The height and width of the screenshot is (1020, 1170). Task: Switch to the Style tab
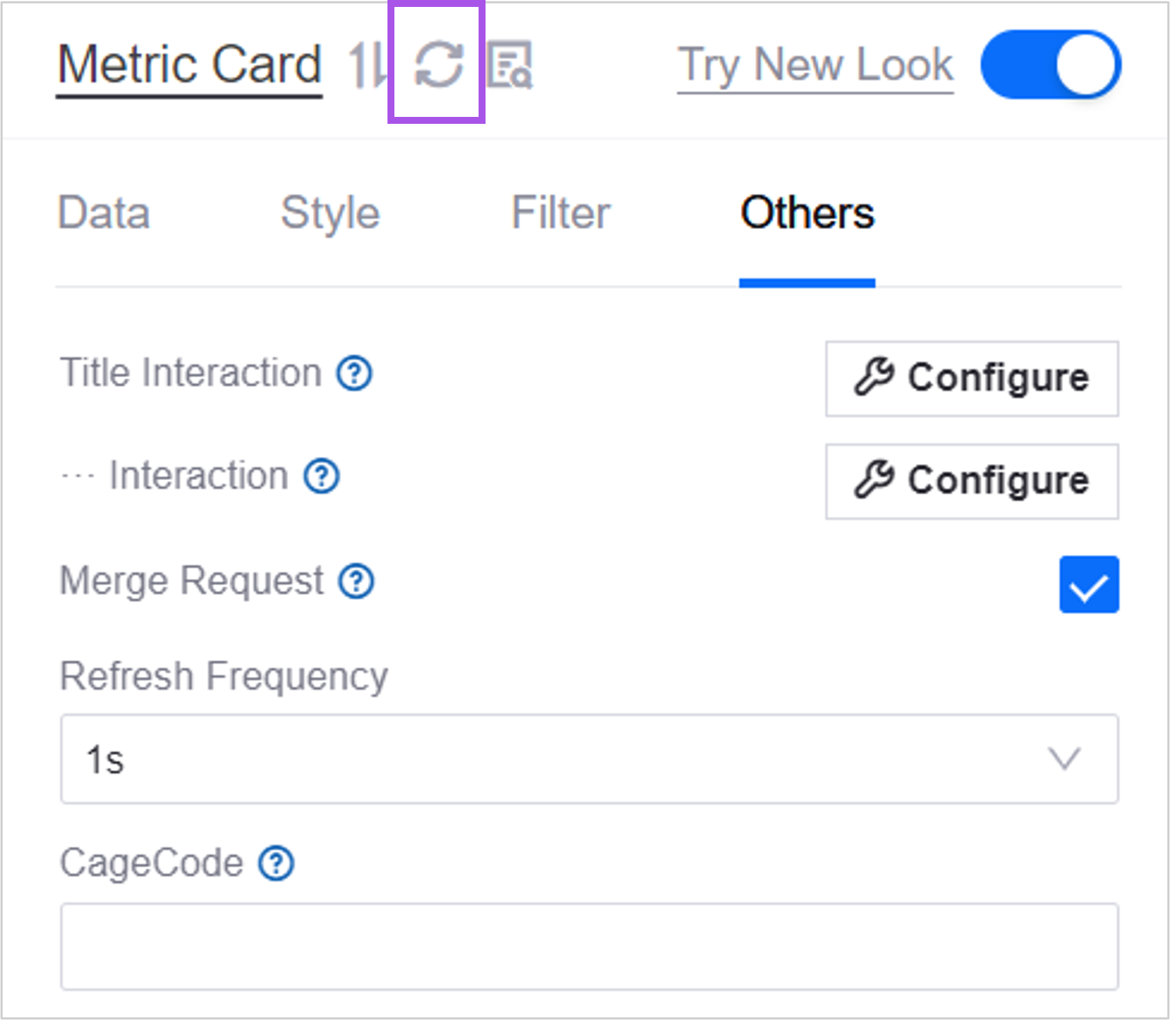(330, 213)
